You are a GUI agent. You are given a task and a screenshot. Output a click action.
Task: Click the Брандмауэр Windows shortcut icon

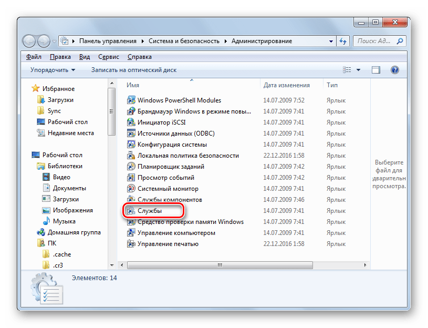click(131, 111)
